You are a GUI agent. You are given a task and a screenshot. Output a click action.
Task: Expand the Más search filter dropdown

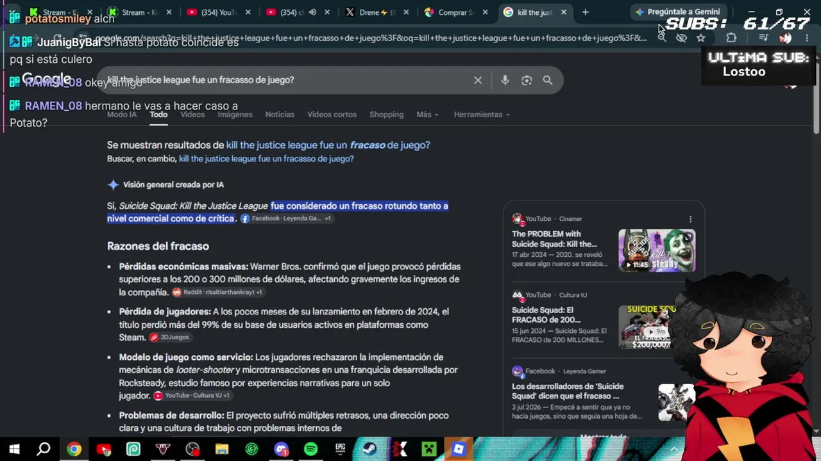click(x=427, y=115)
